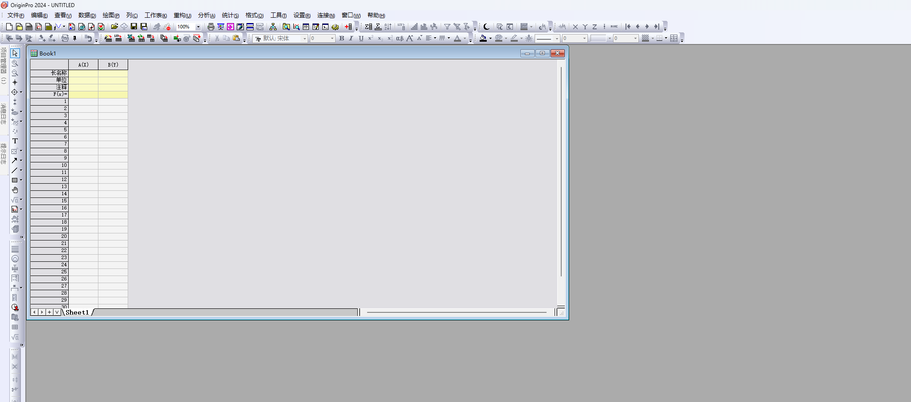Expand the line style dropdown

(557, 39)
